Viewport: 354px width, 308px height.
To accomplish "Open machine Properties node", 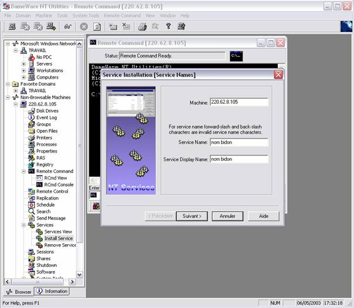I will 47,151.
